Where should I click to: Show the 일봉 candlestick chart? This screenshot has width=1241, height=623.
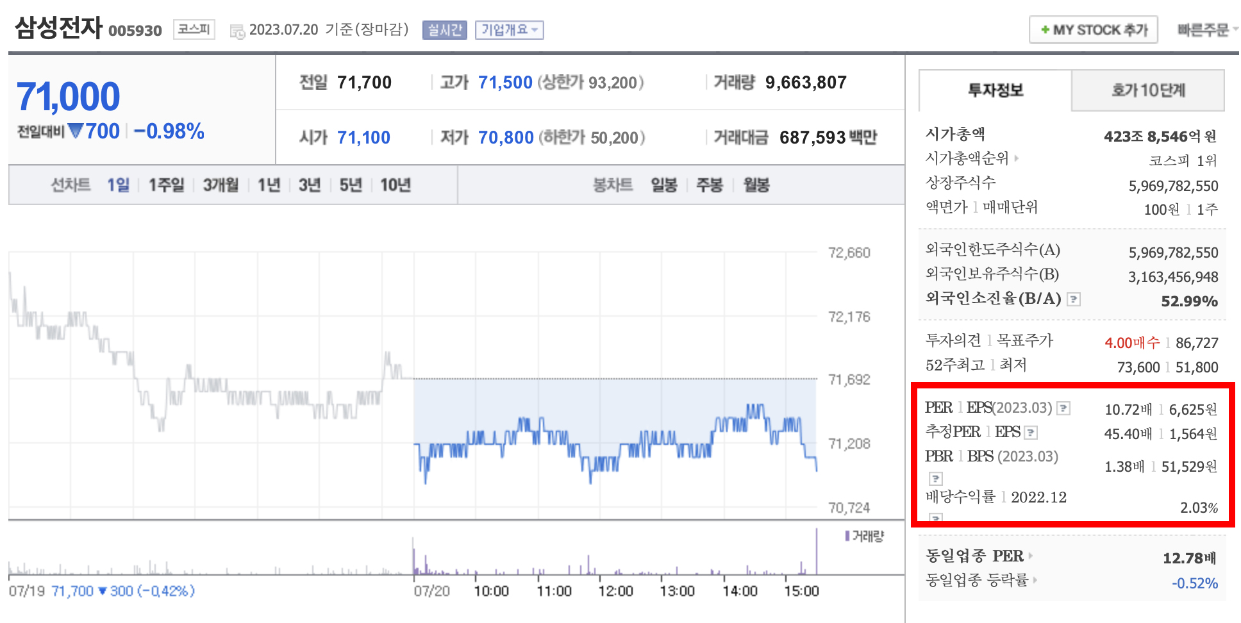point(664,185)
